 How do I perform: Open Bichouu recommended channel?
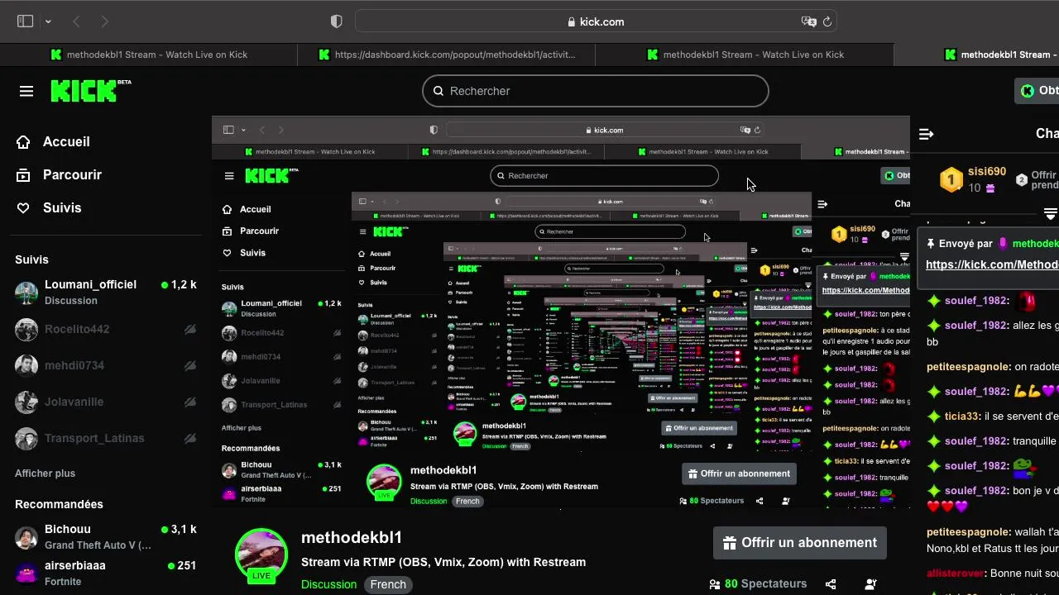(x=106, y=537)
